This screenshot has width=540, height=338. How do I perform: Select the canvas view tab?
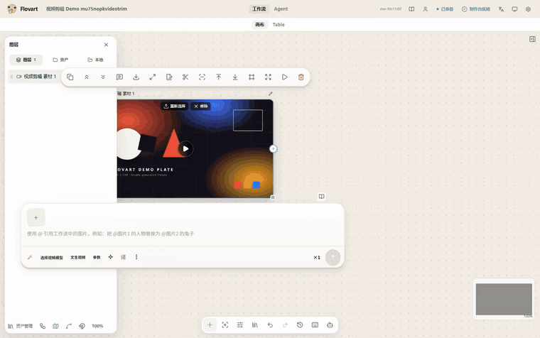[259, 24]
